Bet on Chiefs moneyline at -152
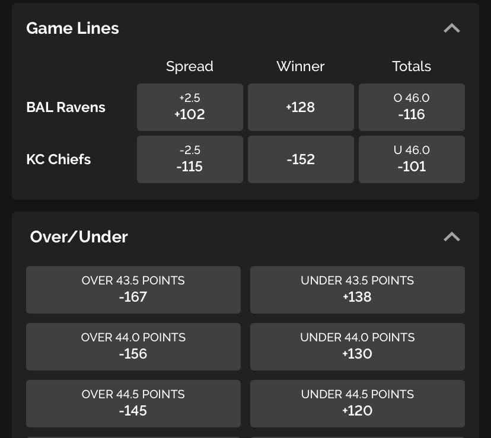Viewport: 491px width, 438px height. tap(301, 159)
